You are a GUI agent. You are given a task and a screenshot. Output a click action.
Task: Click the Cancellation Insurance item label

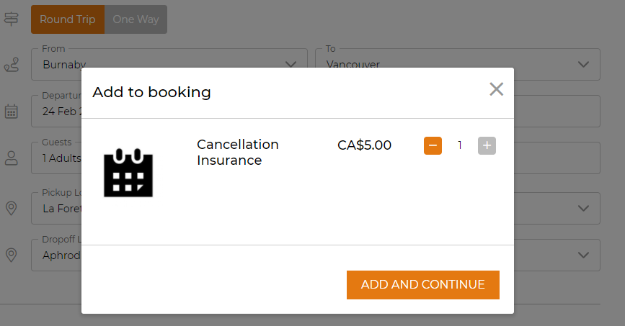click(238, 152)
